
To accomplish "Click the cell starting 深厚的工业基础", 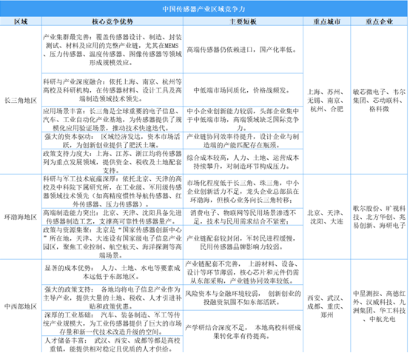I will pyautogui.click(x=112, y=323).
